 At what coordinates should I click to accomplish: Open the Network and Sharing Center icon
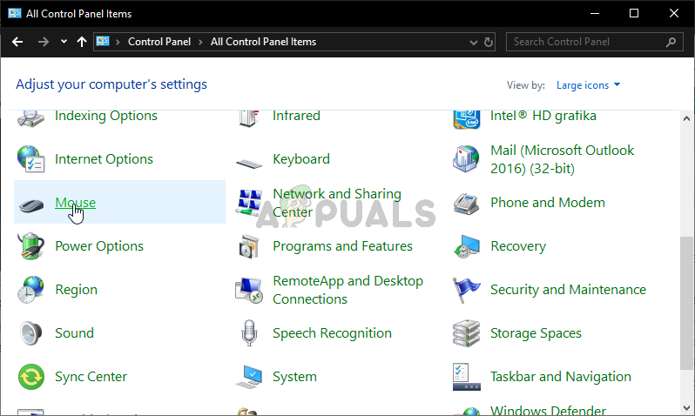point(249,203)
